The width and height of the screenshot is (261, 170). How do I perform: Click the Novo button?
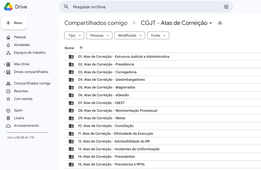tap(14, 23)
